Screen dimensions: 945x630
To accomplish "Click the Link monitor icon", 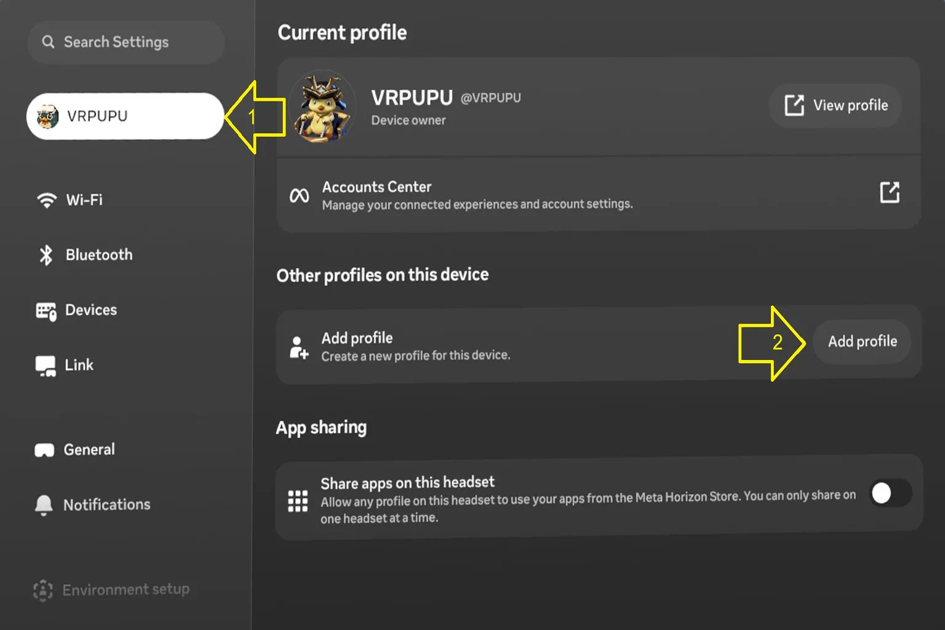I will pos(46,366).
